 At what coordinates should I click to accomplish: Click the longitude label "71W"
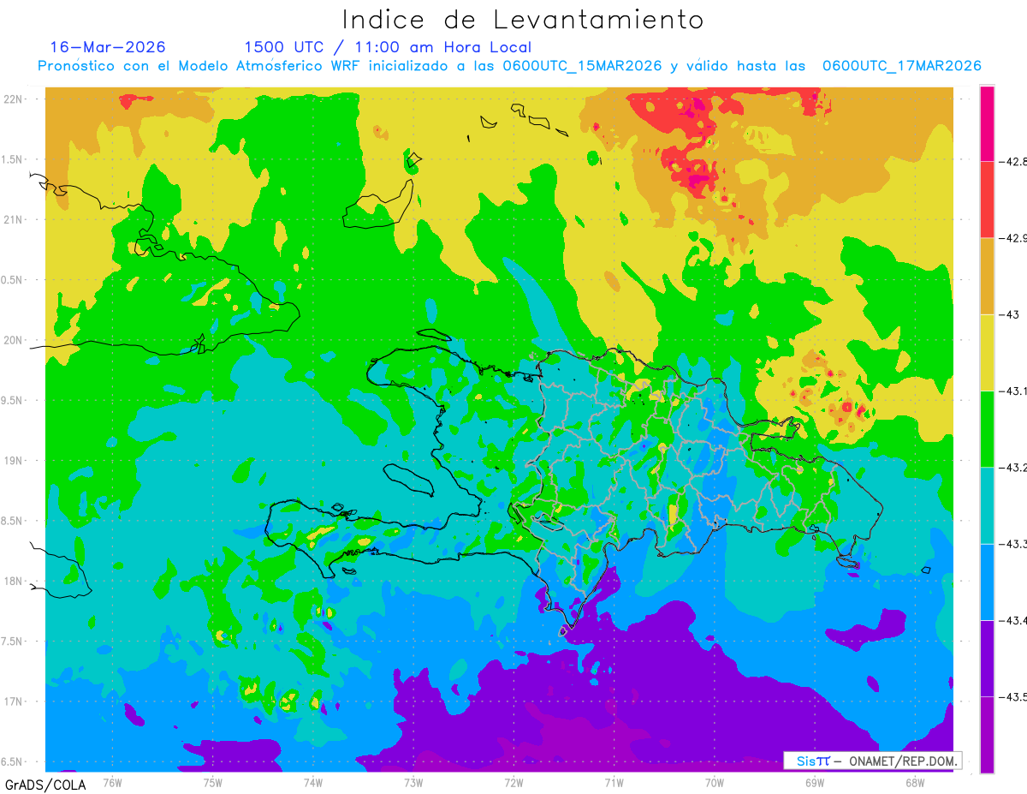coord(614,781)
